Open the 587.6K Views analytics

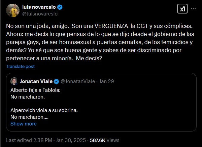(104, 140)
